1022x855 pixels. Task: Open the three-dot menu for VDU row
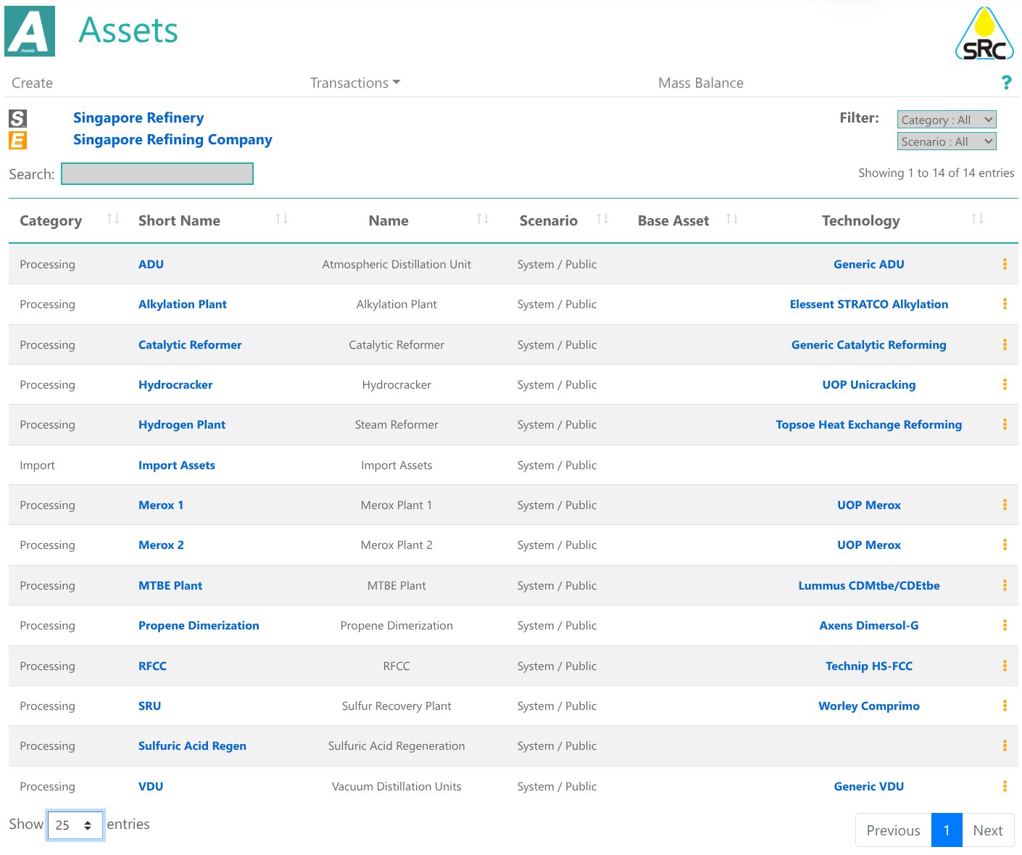point(1005,786)
